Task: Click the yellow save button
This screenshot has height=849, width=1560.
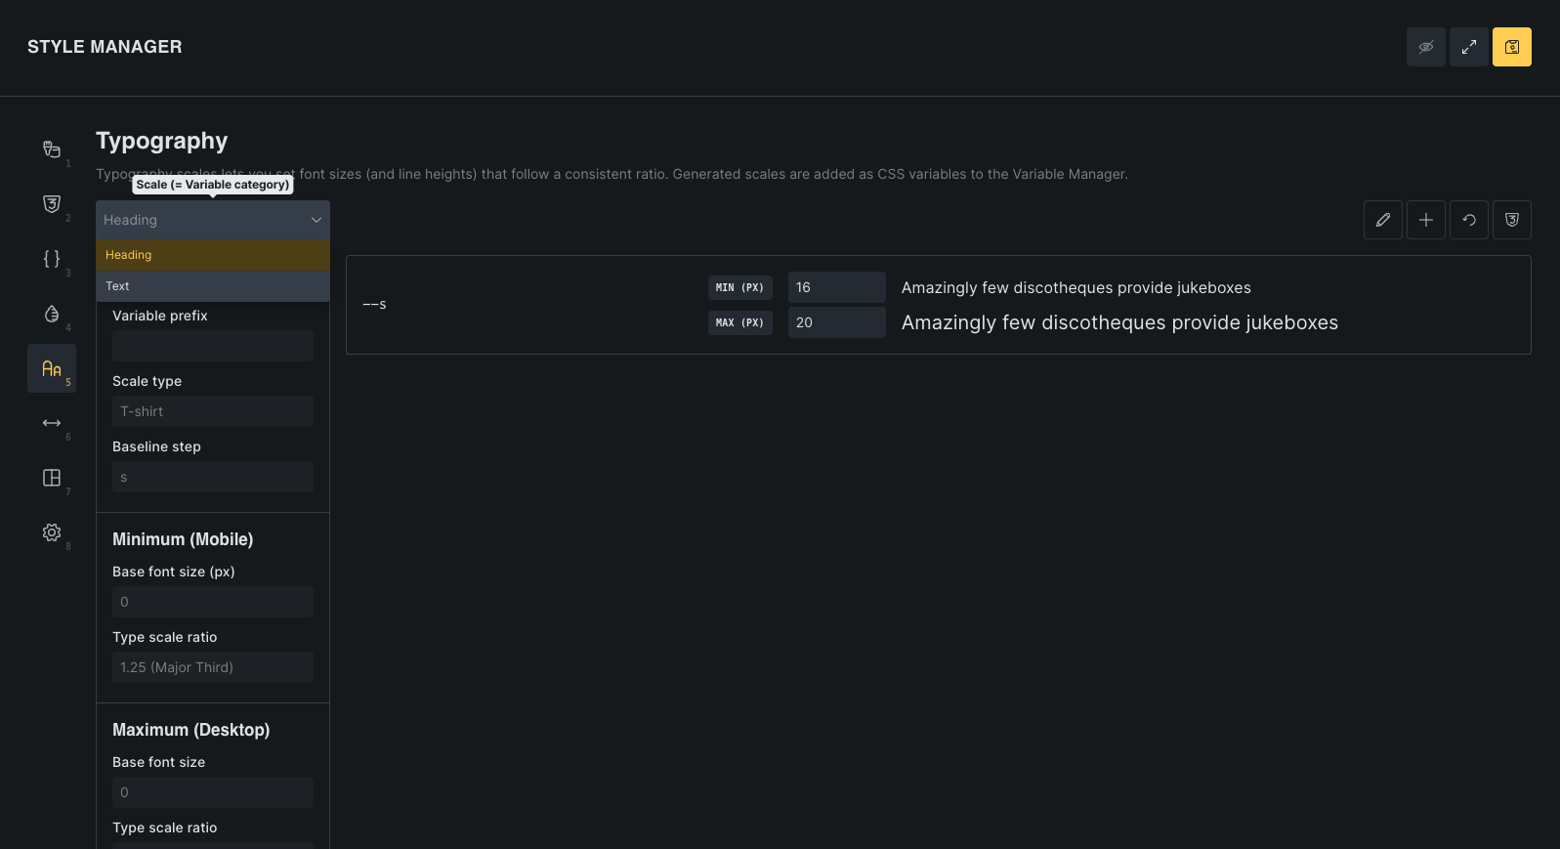Action: [x=1511, y=47]
